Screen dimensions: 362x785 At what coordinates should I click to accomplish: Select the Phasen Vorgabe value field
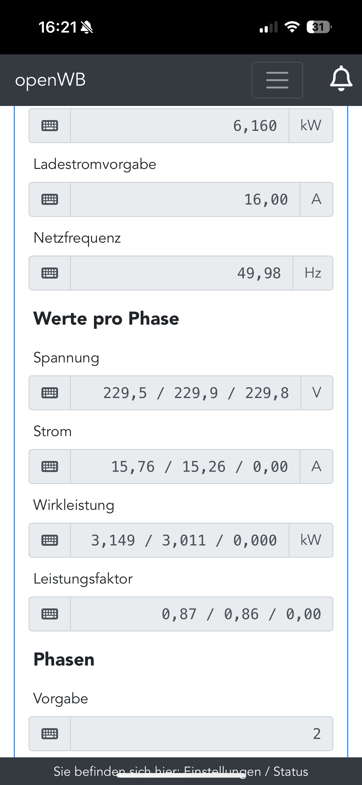pyautogui.click(x=201, y=734)
